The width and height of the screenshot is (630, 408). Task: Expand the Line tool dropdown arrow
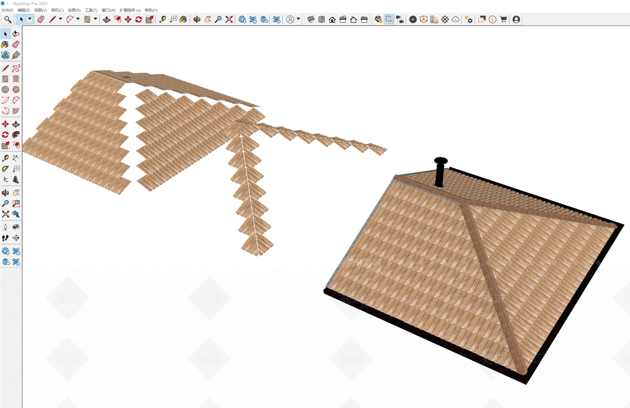(x=60, y=19)
